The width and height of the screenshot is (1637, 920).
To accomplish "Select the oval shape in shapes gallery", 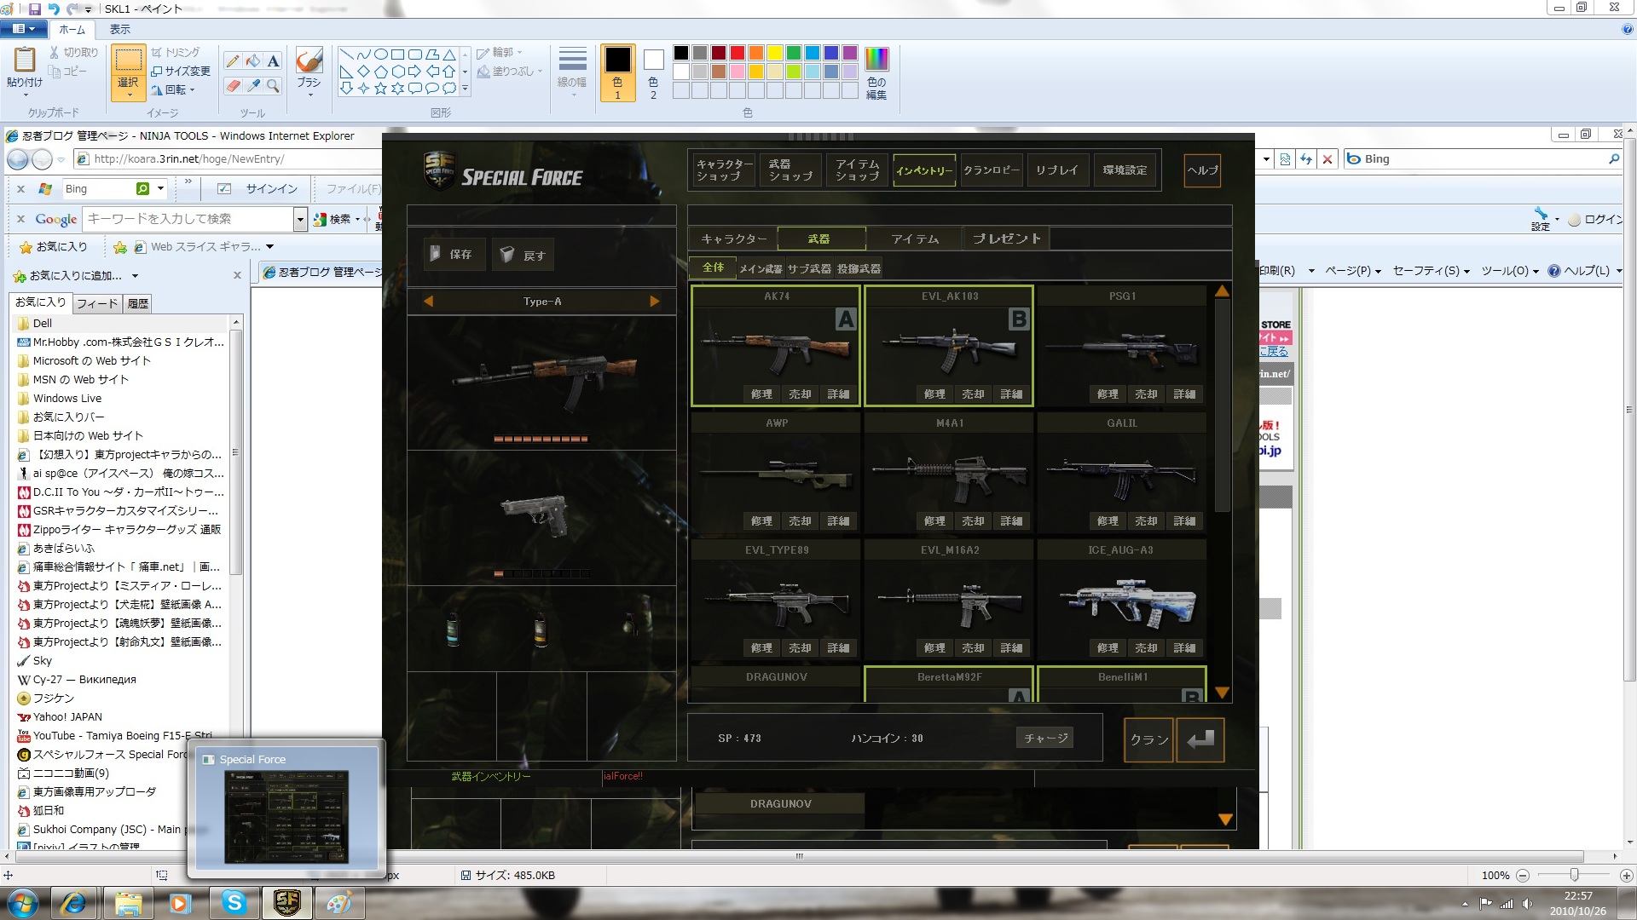I will [381, 55].
